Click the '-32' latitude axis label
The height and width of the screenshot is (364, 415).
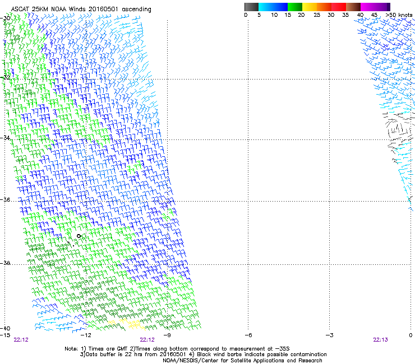point(5,77)
